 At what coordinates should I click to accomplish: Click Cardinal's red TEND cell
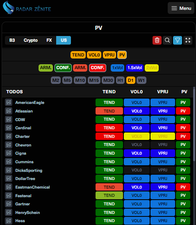[109, 128]
